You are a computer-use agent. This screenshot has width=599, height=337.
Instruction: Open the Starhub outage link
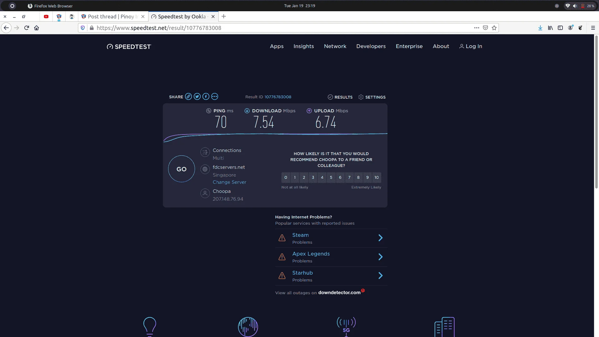(302, 273)
